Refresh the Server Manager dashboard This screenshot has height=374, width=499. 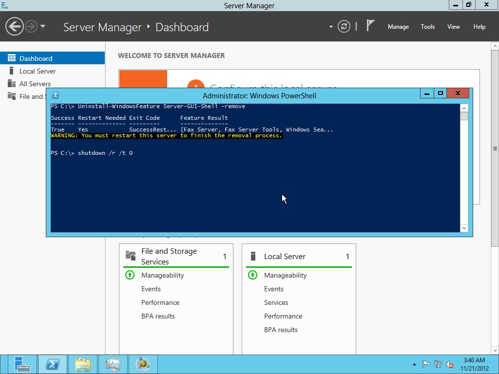tap(345, 26)
